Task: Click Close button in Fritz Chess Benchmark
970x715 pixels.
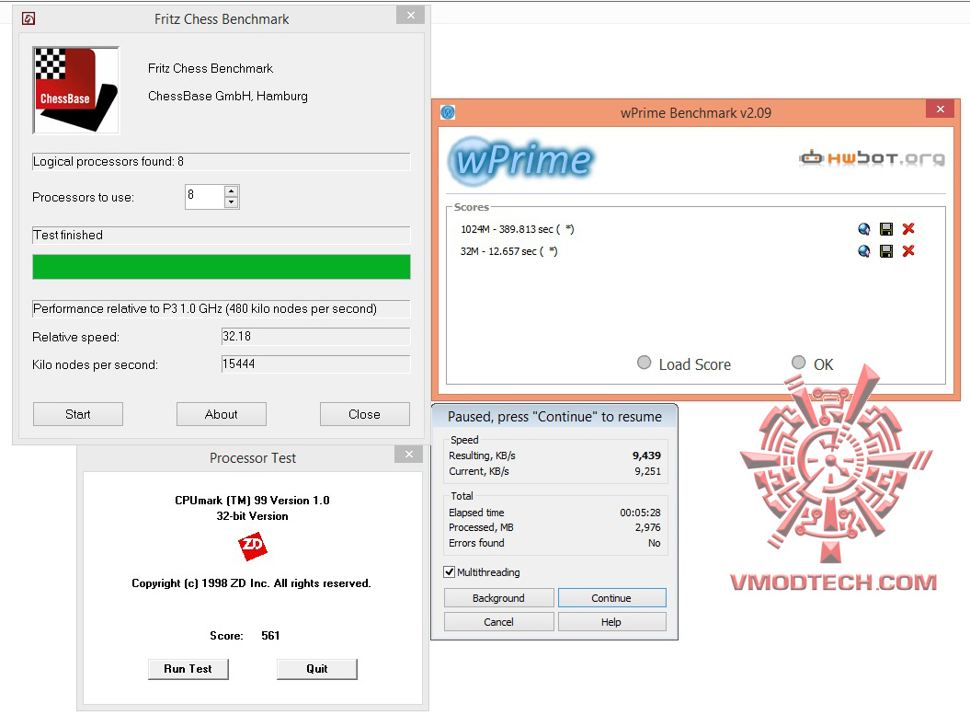Action: pyautogui.click(x=365, y=414)
